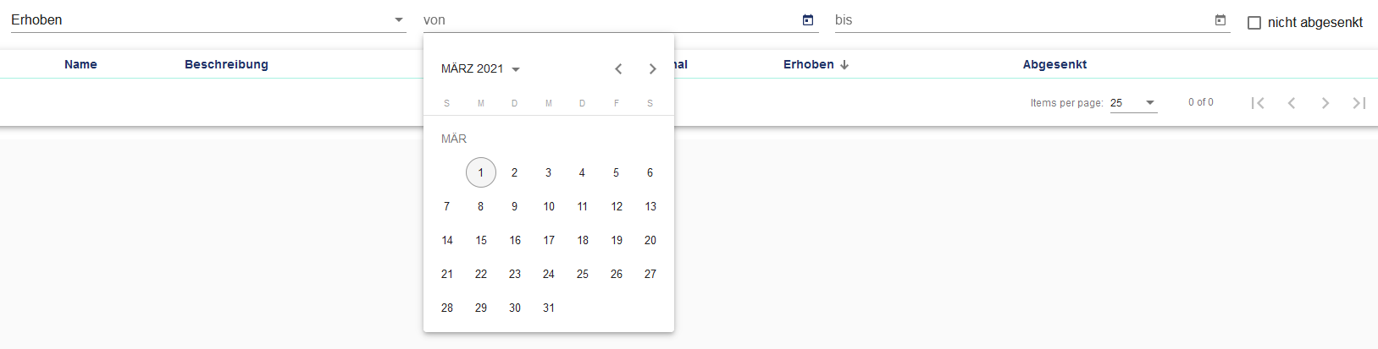Go to previous month in calendar
This screenshot has width=1378, height=349.
pyautogui.click(x=618, y=69)
